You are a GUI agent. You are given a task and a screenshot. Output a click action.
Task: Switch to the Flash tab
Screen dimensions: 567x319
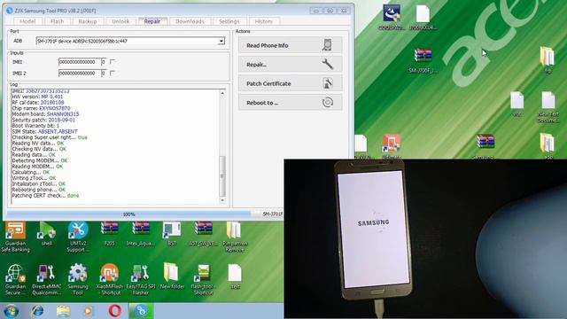coord(57,21)
